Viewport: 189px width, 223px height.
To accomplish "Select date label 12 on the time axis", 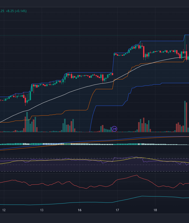I will pos(4,210).
